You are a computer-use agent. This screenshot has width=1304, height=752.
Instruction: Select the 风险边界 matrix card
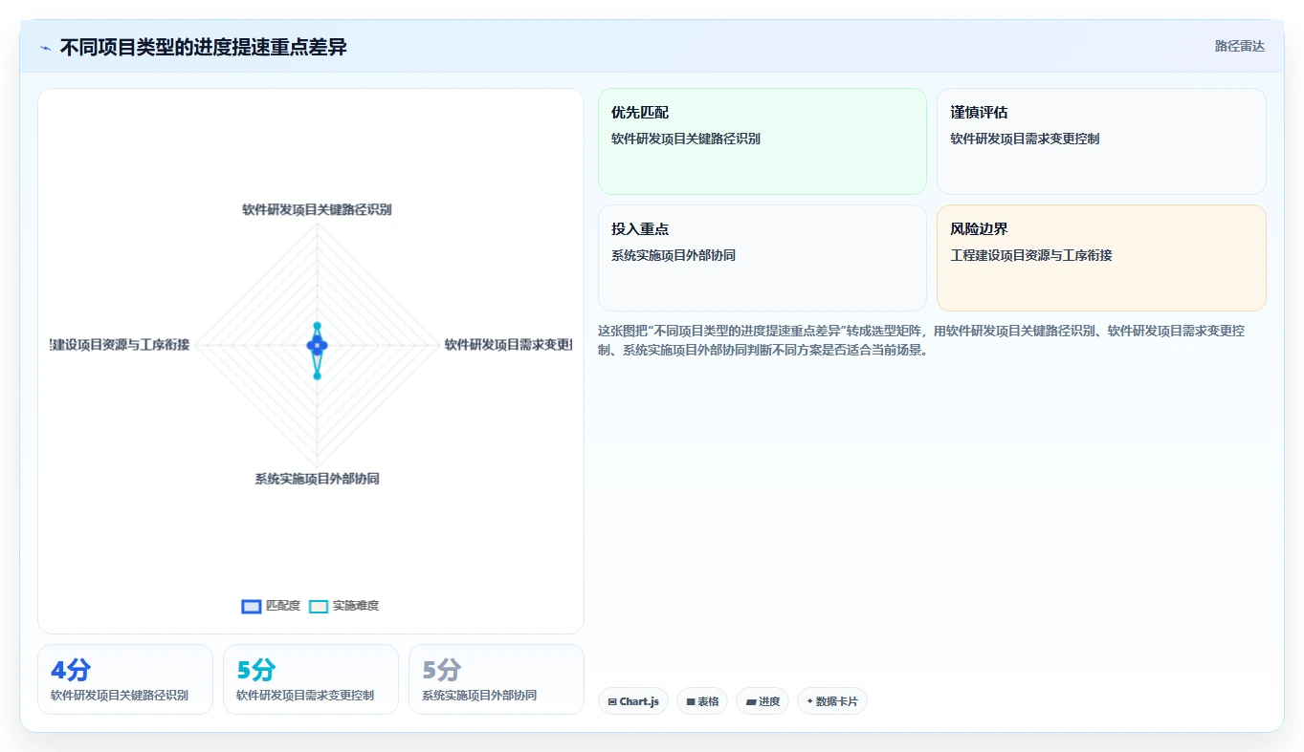pyautogui.click(x=1101, y=258)
